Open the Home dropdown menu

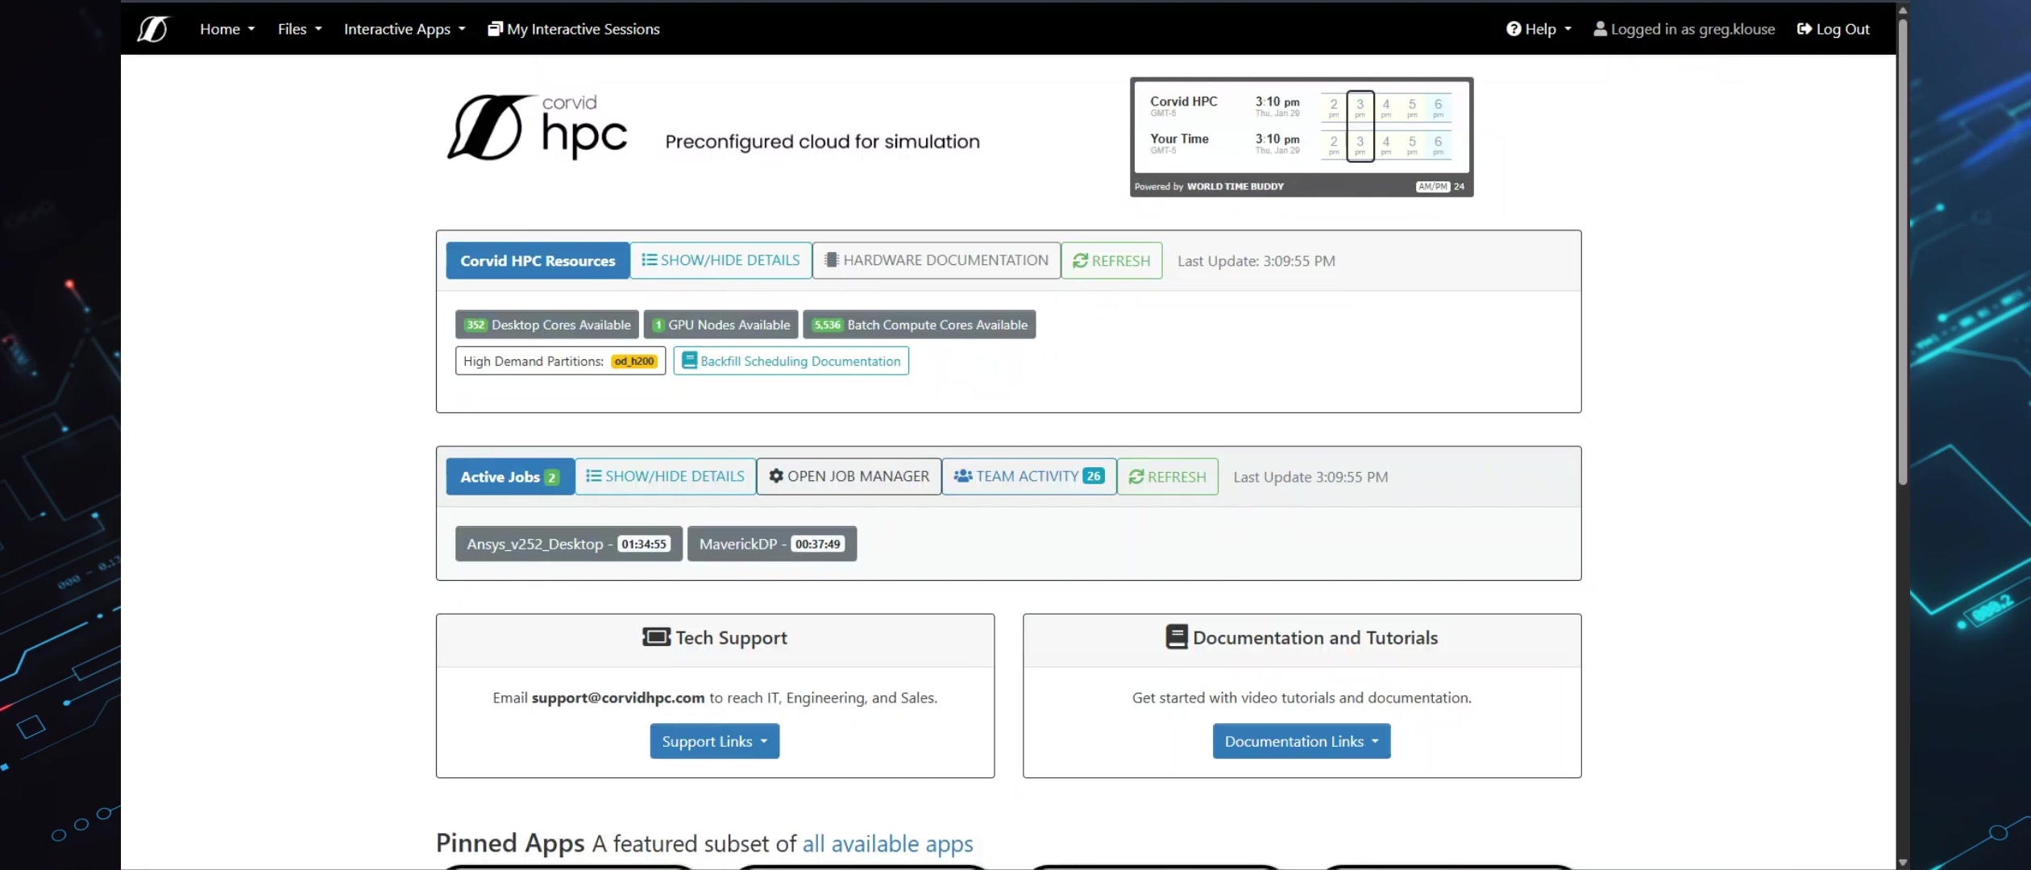(227, 29)
